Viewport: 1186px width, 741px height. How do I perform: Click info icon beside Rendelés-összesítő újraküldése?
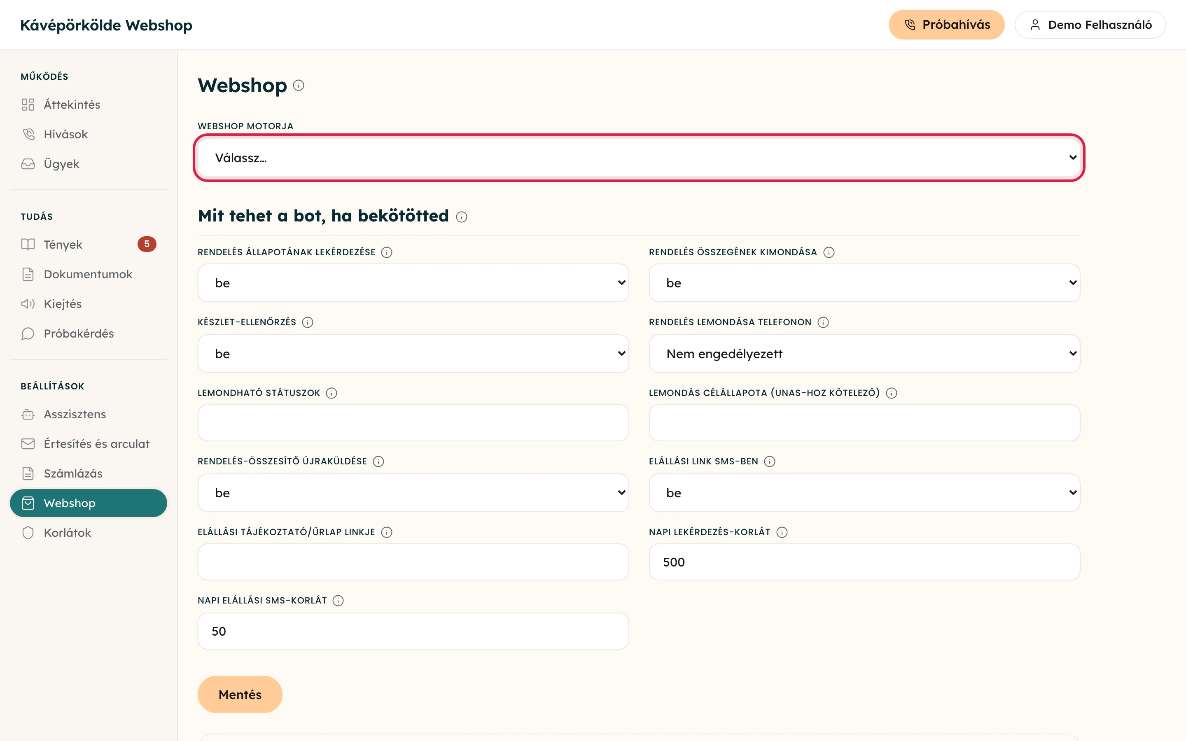pos(378,461)
